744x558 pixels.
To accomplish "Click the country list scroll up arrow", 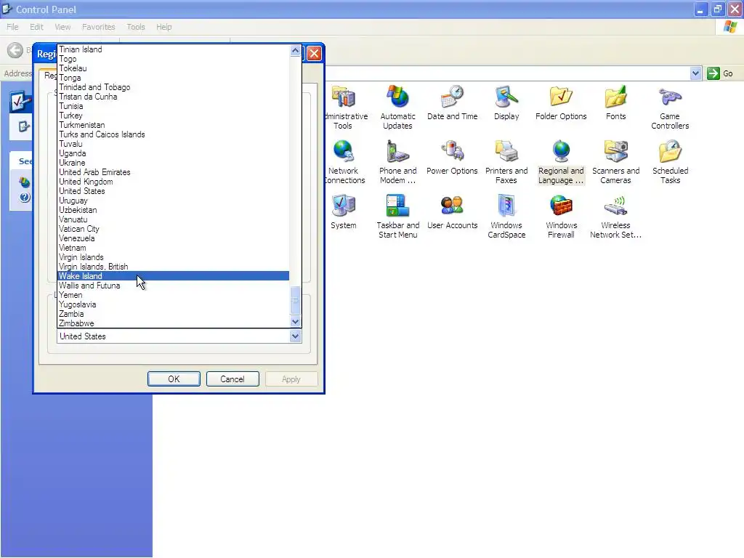I will point(295,50).
